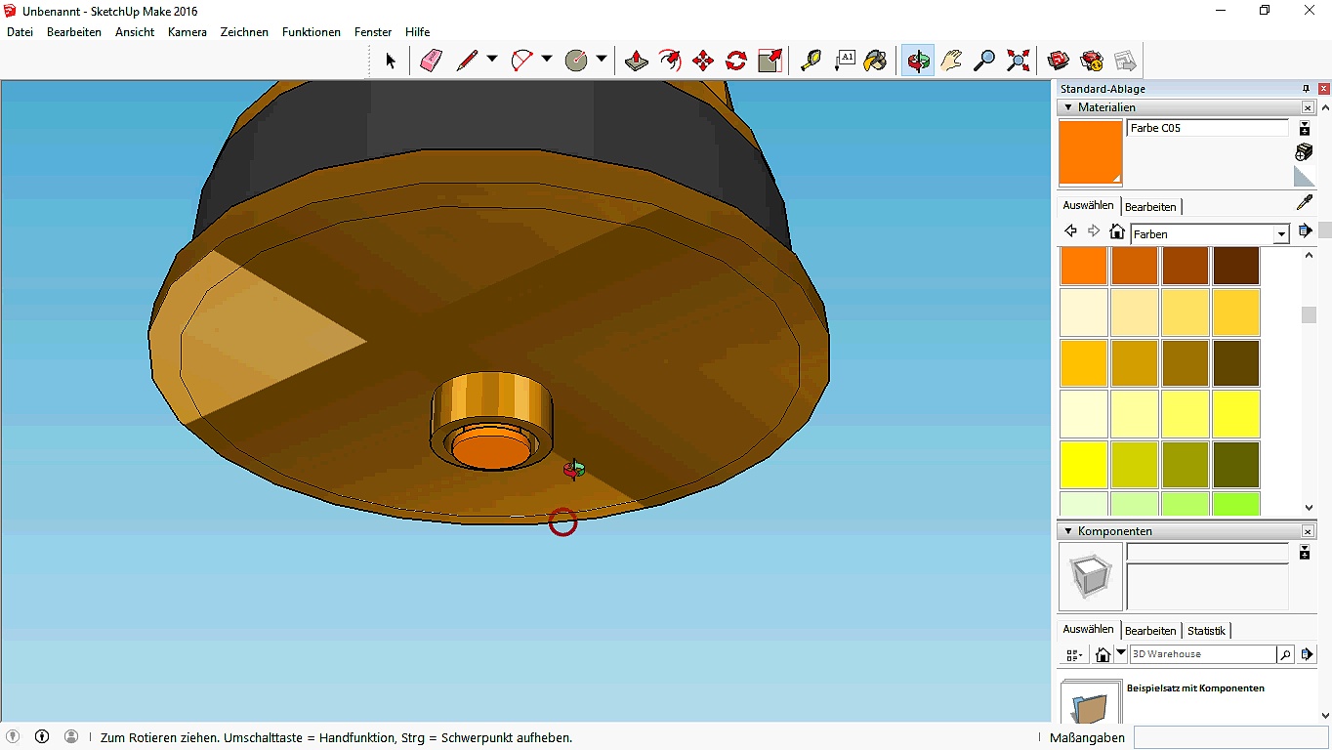Choose the Move tool with red arrows
The image size is (1332, 750).
point(702,61)
